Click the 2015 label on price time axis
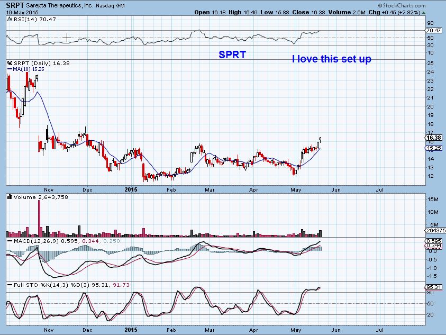Screen dimensions: 446x335 [131, 189]
